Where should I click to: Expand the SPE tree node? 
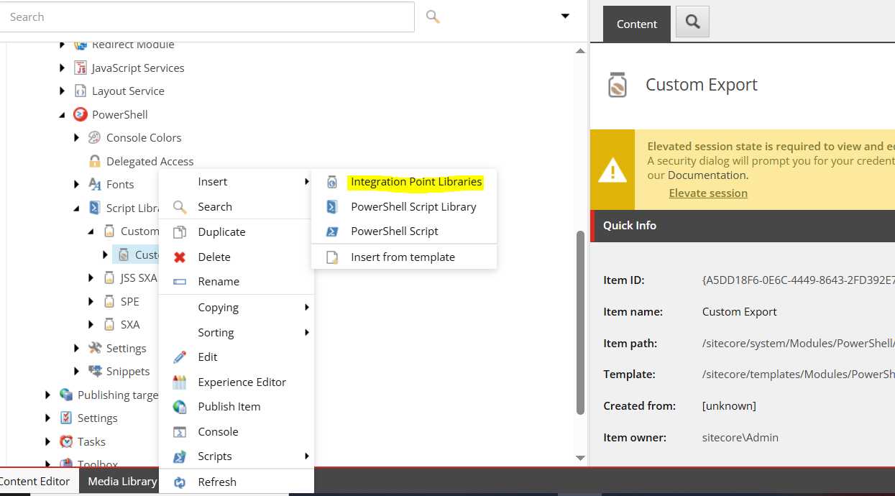pyautogui.click(x=91, y=302)
